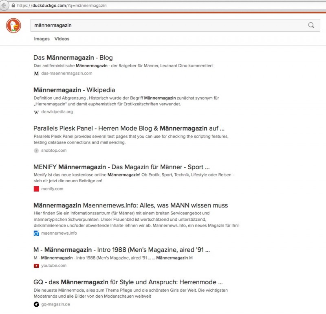Click the snobtop.com grey favicon
This screenshot has height=314, width=326.
(36, 150)
